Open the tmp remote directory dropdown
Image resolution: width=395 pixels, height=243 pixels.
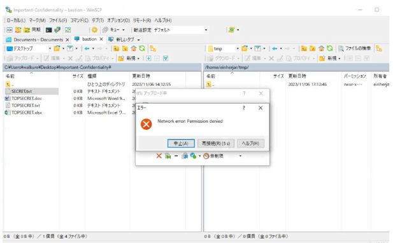237,48
